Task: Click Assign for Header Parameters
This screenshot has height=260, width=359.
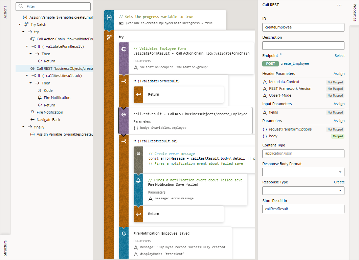Action: pyautogui.click(x=339, y=74)
